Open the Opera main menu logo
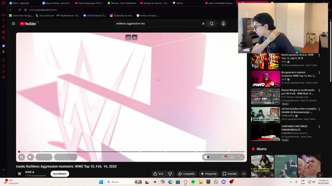332x186 pixels. pyautogui.click(x=3, y=3)
